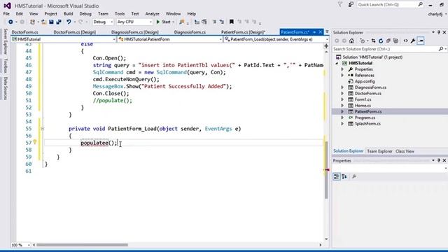Click the Refresh icon in Solution Explorer
Screen dimensions: 448x252
[381, 41]
